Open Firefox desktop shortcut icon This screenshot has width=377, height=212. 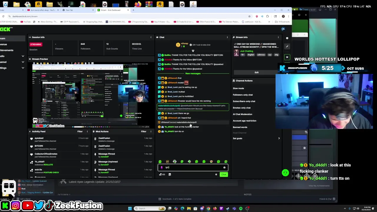(138, 4)
